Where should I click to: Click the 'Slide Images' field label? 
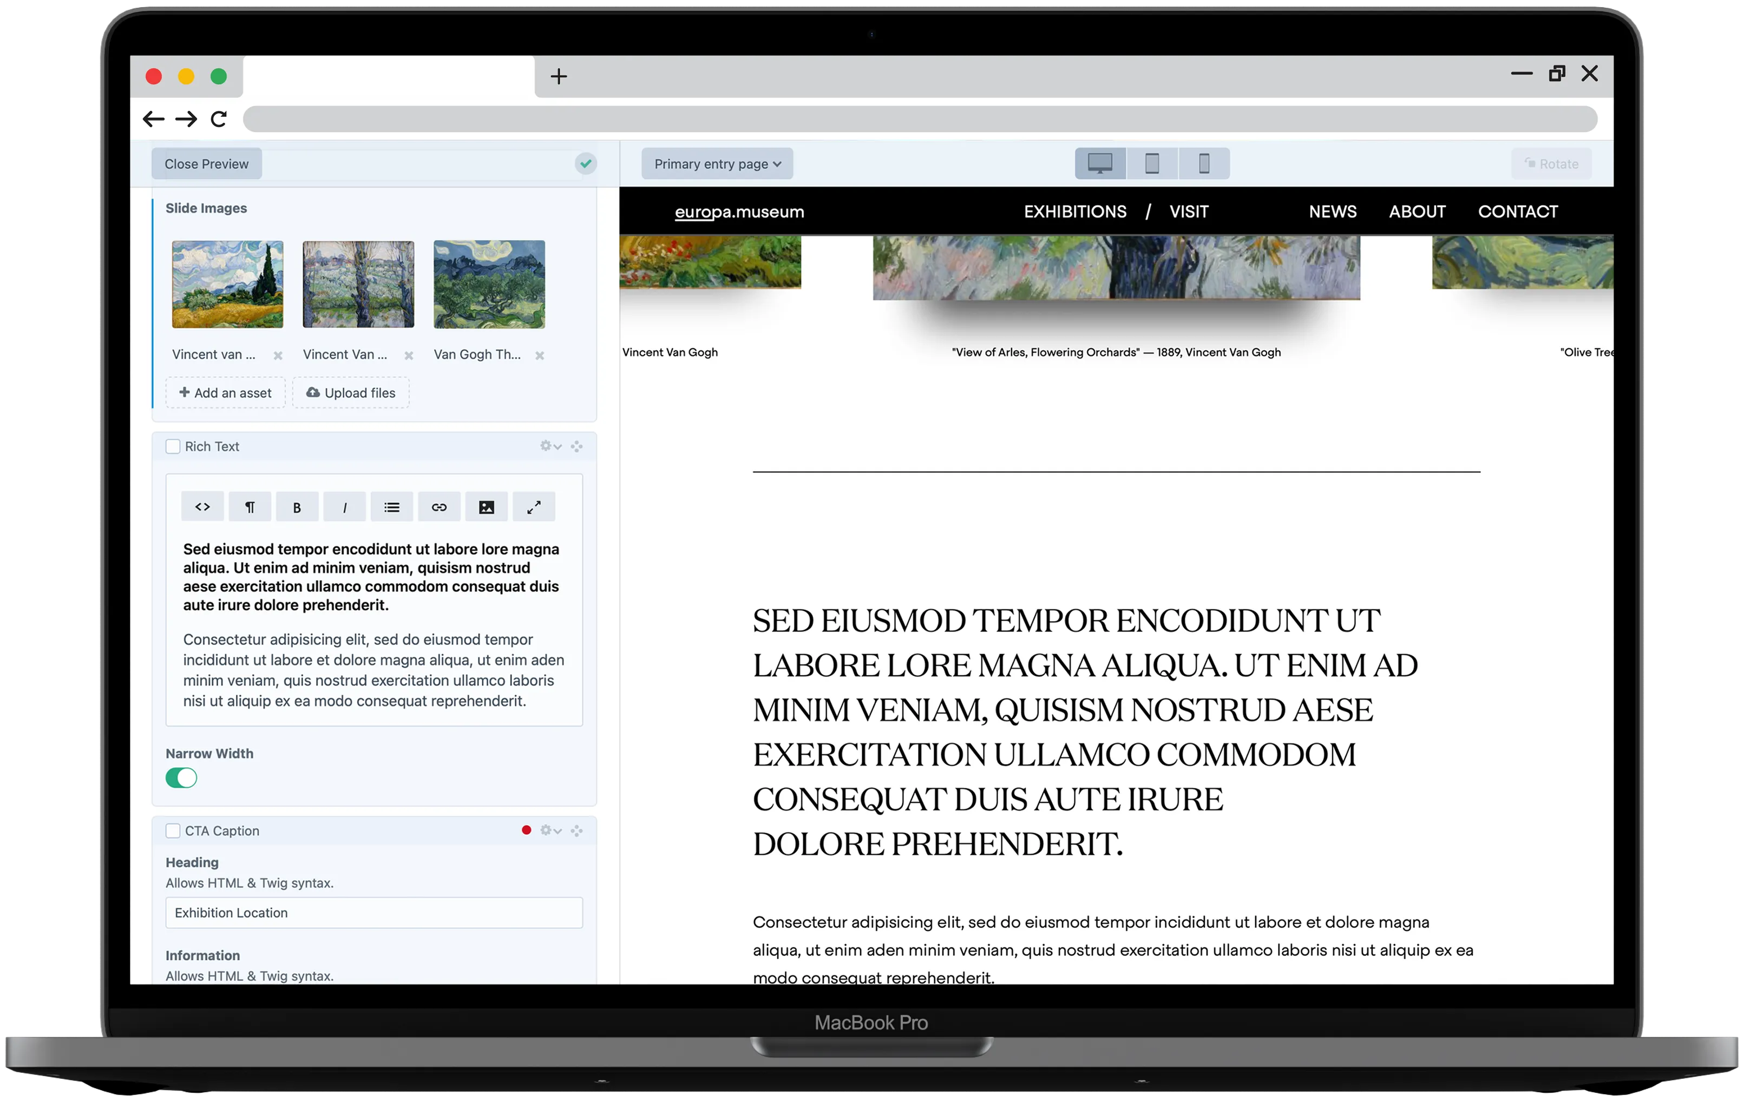206,208
